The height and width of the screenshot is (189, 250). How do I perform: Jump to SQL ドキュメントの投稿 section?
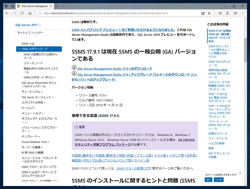(x=219, y=155)
